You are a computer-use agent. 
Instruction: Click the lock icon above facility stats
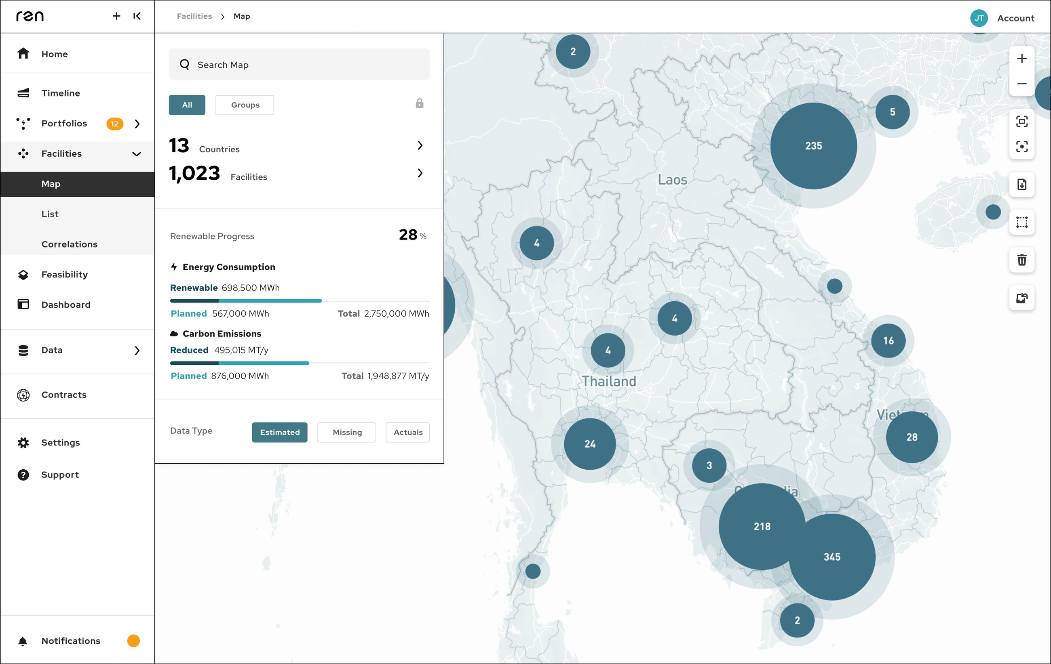pyautogui.click(x=419, y=104)
